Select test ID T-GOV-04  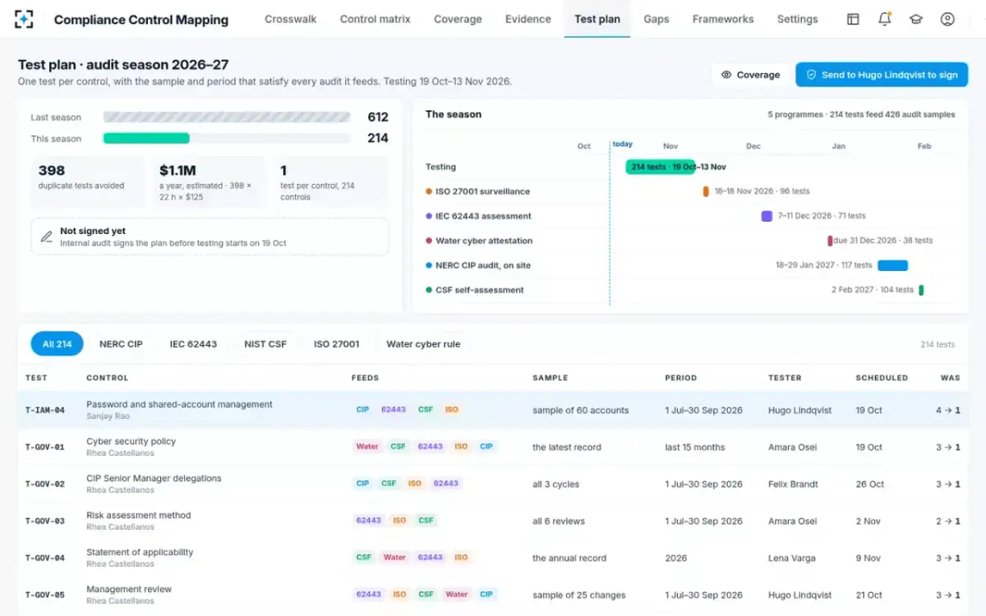pyautogui.click(x=44, y=559)
